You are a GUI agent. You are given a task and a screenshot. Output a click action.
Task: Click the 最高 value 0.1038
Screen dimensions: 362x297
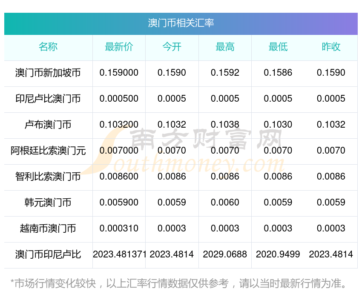coord(225,125)
